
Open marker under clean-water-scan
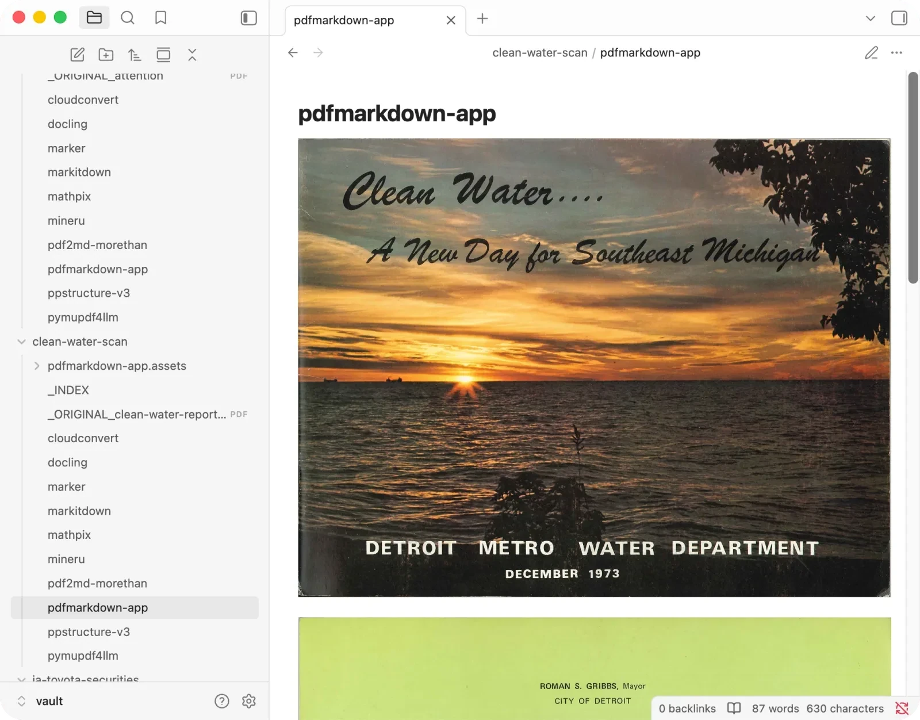tap(66, 487)
